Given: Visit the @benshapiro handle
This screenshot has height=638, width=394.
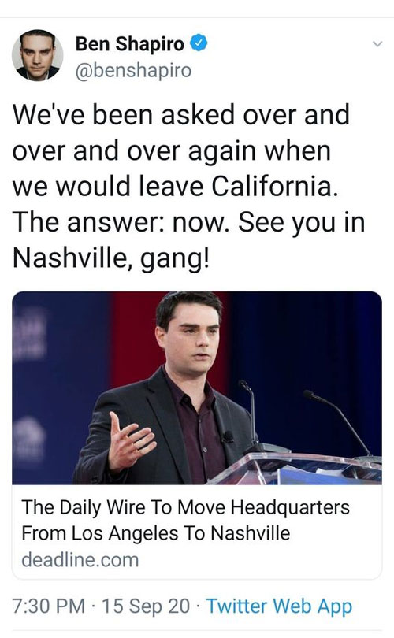Looking at the screenshot, I should click(x=133, y=70).
